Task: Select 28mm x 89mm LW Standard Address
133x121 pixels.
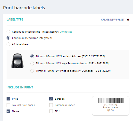Action: tap(32, 56)
